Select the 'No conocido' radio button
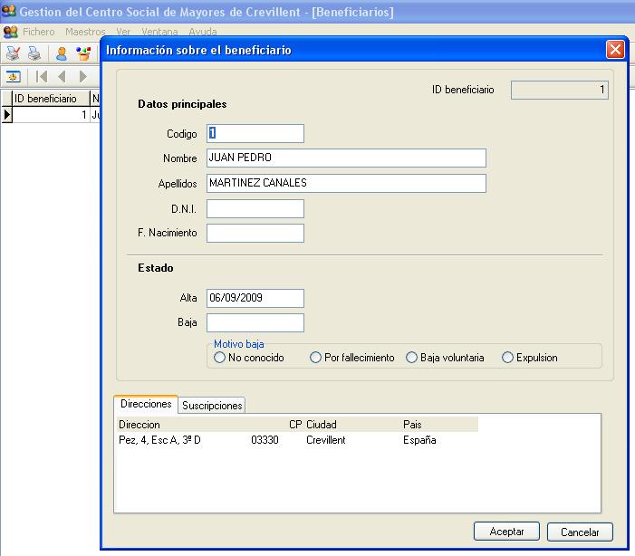 click(x=219, y=358)
